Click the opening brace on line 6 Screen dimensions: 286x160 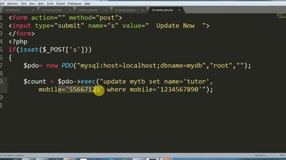(10, 58)
